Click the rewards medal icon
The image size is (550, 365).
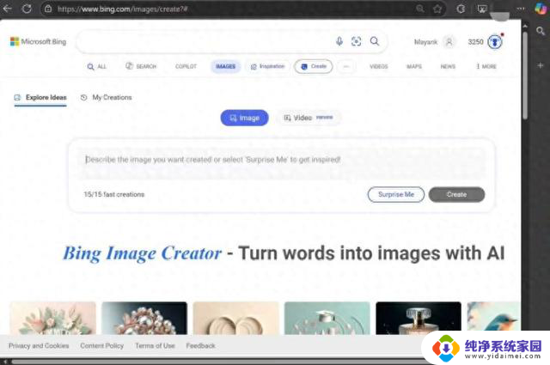495,42
